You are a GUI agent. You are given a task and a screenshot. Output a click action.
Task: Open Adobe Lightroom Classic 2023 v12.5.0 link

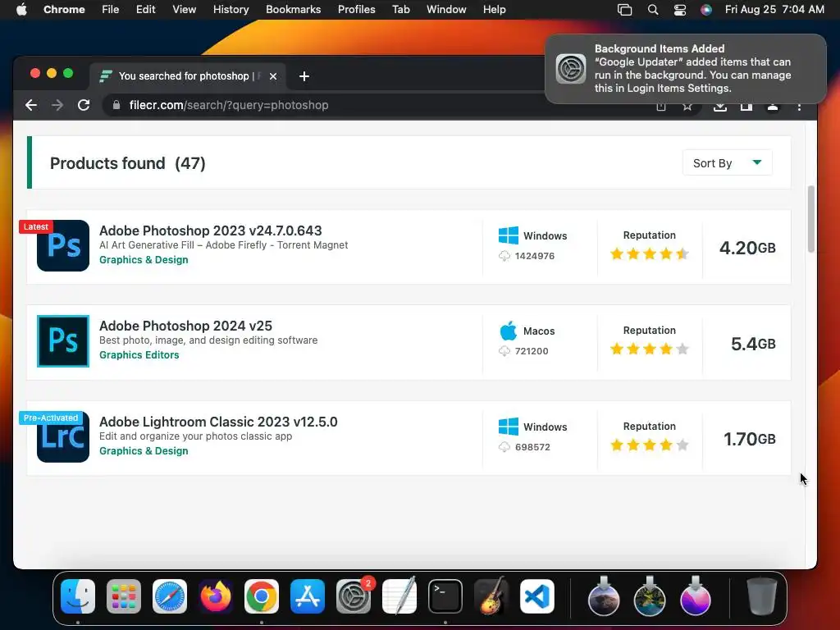218,422
